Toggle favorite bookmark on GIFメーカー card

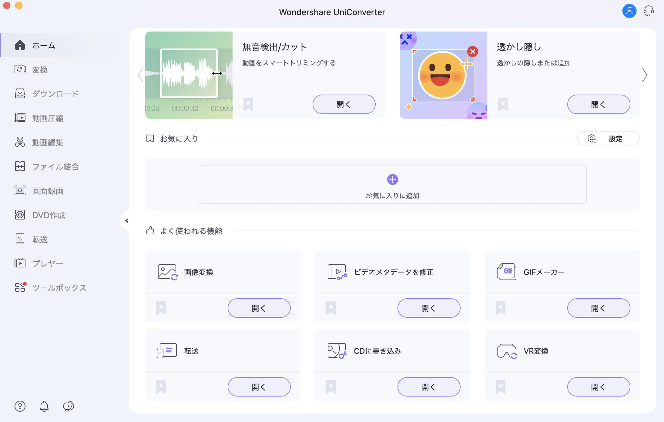click(x=500, y=308)
